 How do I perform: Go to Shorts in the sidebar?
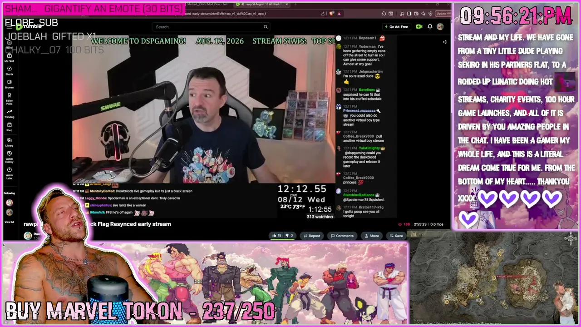point(9,71)
